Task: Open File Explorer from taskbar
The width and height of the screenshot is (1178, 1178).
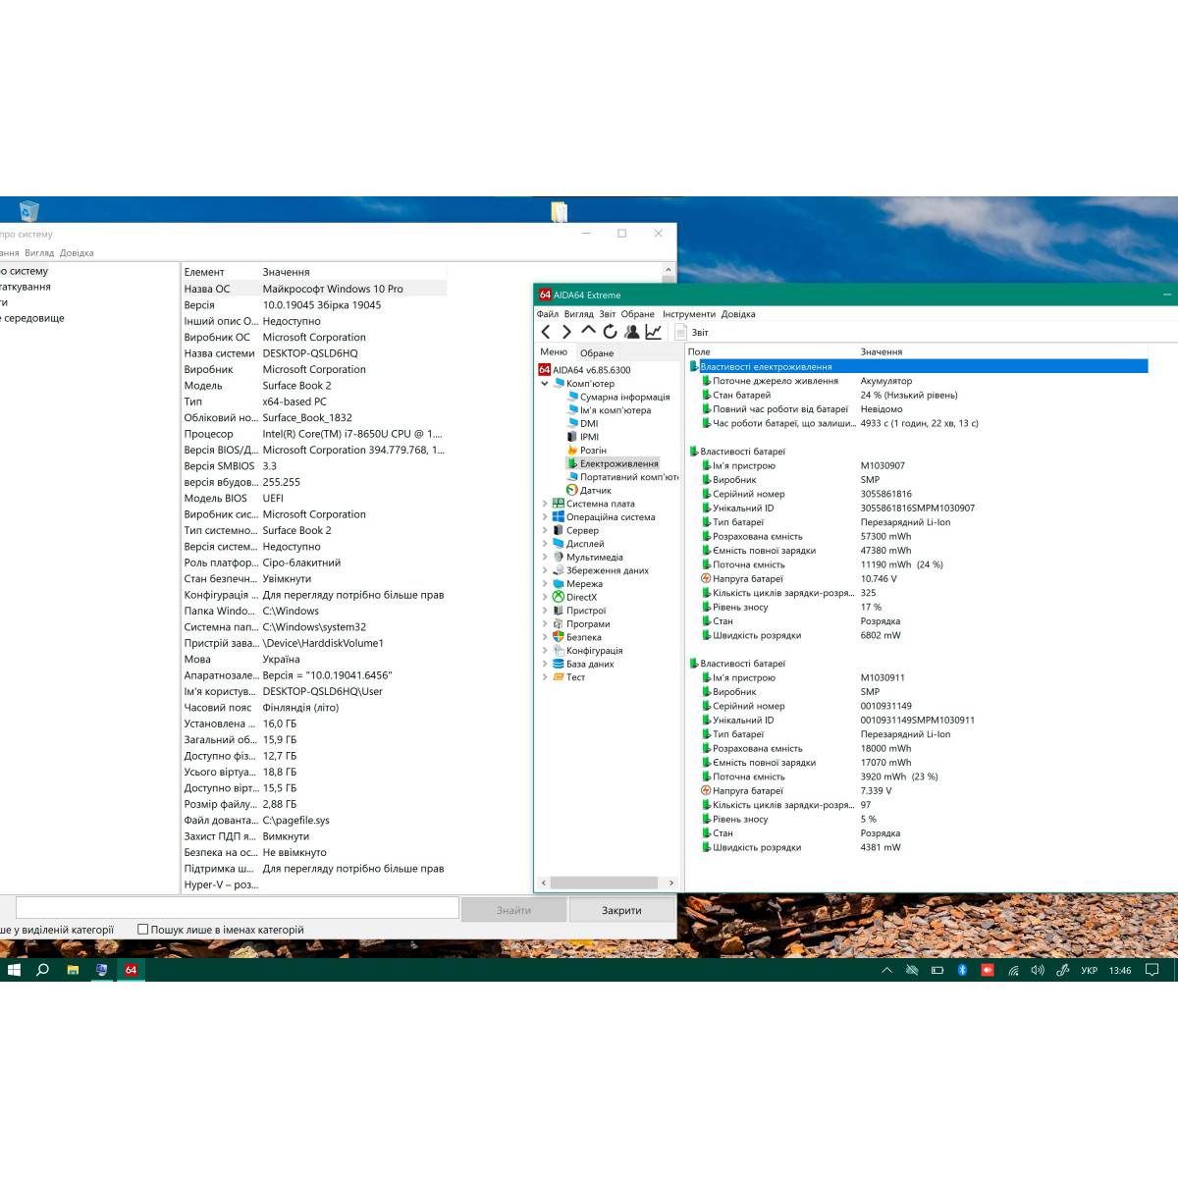Action: tap(73, 970)
